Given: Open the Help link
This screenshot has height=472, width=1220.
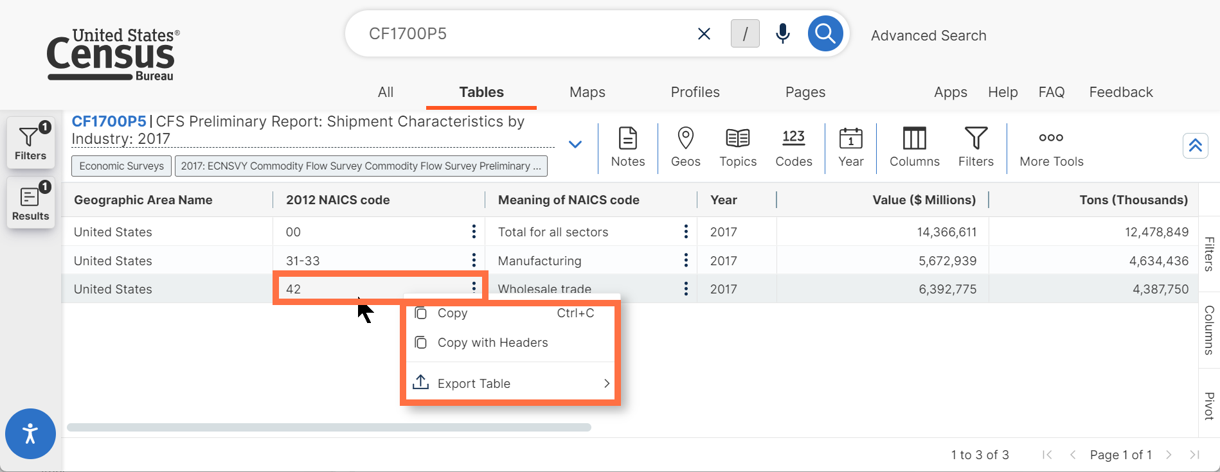Looking at the screenshot, I should pyautogui.click(x=1003, y=92).
